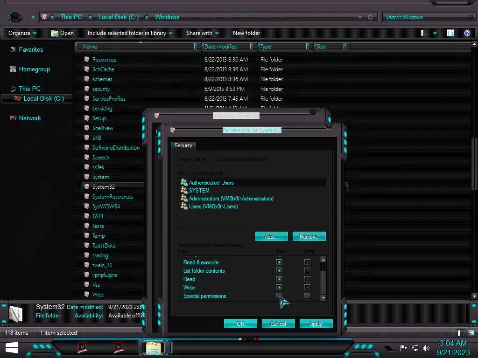The width and height of the screenshot is (478, 358).
Task: Click the Local Disk (C:) drive icon
Action: 18,98
